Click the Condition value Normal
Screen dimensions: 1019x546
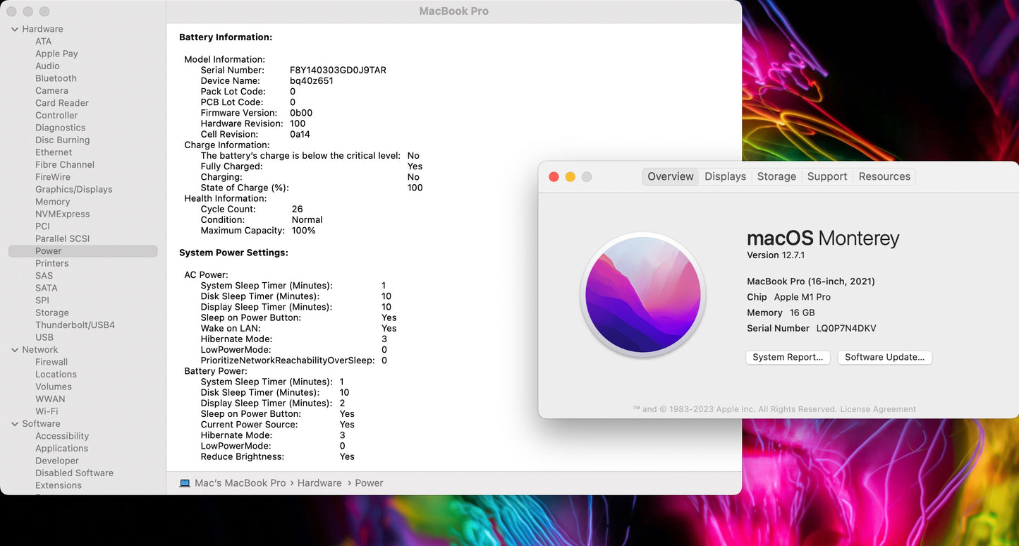tap(307, 219)
